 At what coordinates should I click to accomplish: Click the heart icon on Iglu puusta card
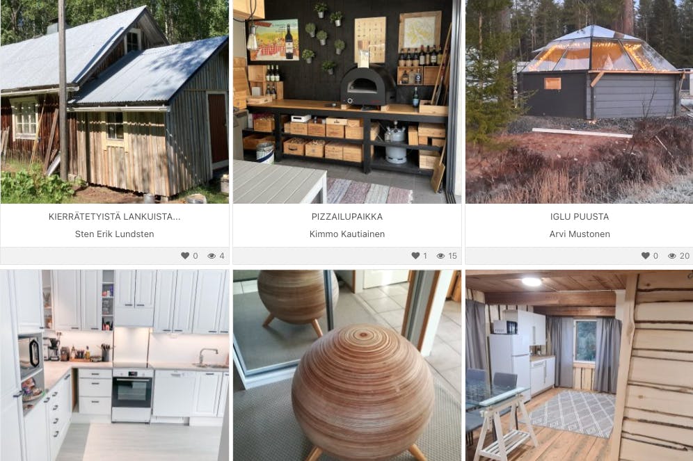pyautogui.click(x=646, y=256)
